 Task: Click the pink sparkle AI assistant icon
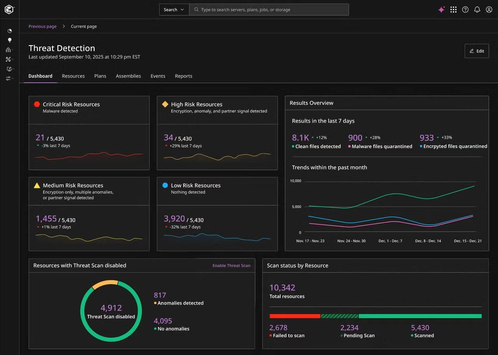pos(441,10)
